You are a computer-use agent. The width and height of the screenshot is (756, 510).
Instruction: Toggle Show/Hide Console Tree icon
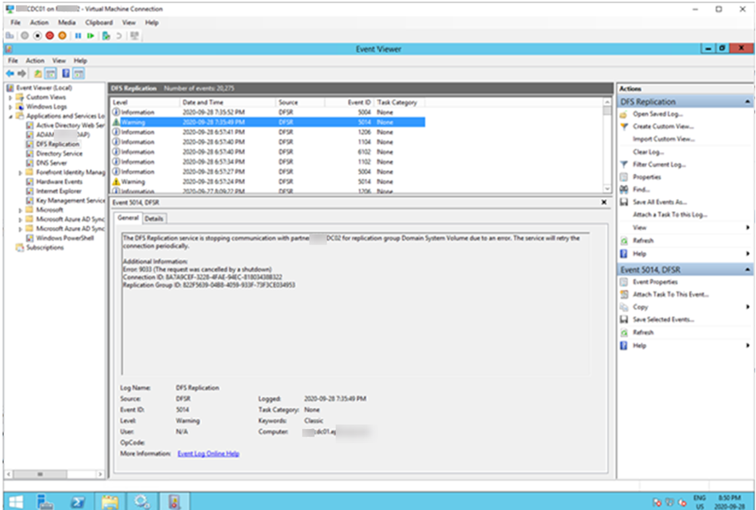coord(50,73)
